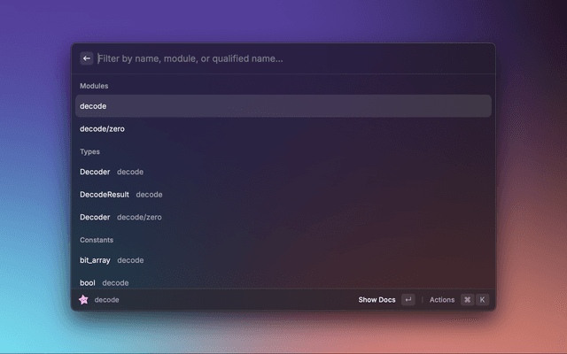Open the Actions menu
Image resolution: width=567 pixels, height=354 pixels.
(x=441, y=300)
